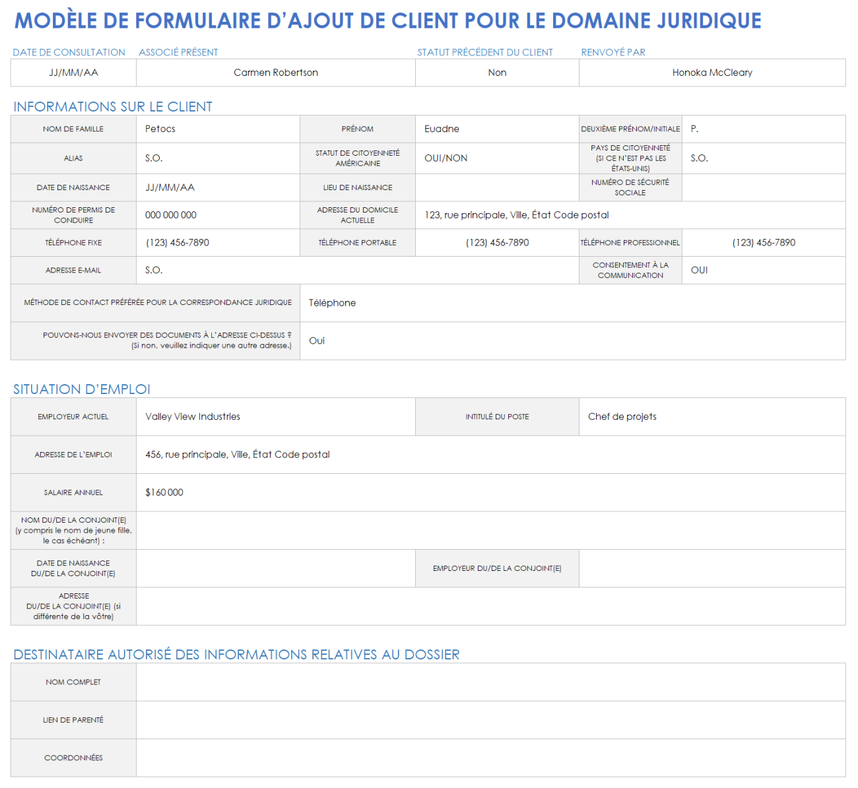
Task: Select the Carmen Robertson associate cell
Action: pyautogui.click(x=276, y=73)
